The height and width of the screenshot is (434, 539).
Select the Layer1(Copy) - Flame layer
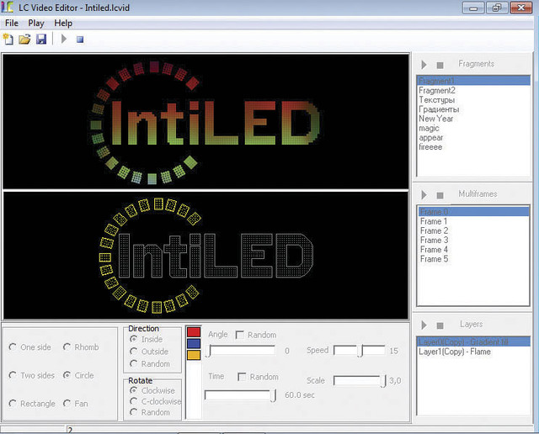point(473,352)
